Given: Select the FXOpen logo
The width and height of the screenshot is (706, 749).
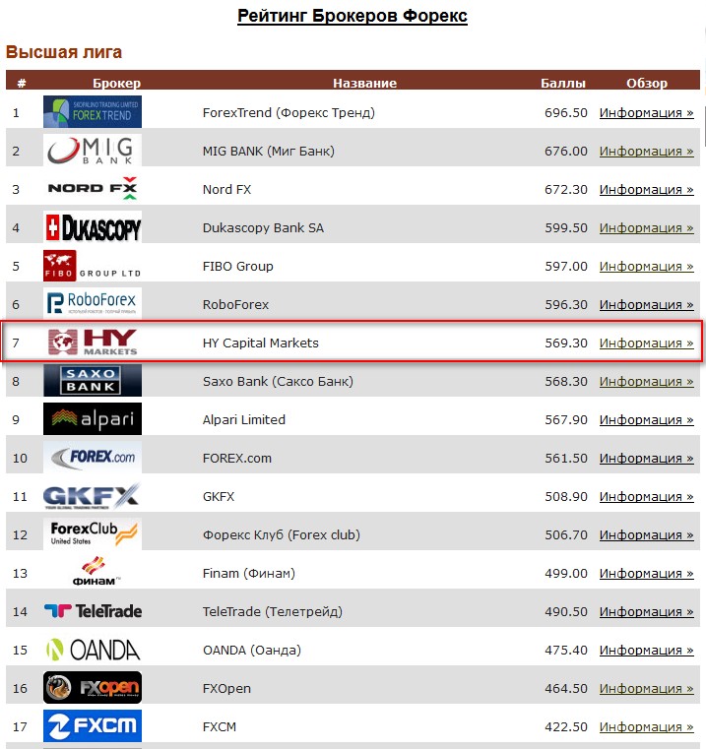Looking at the screenshot, I should pos(93,687).
